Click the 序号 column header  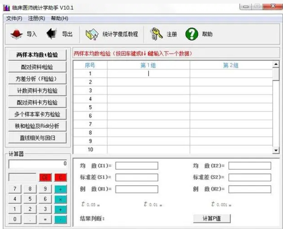coord(90,65)
